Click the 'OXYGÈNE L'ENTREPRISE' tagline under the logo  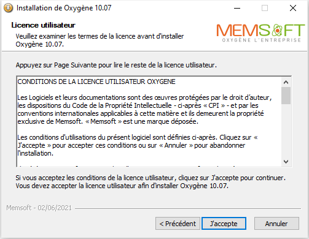click(262, 40)
